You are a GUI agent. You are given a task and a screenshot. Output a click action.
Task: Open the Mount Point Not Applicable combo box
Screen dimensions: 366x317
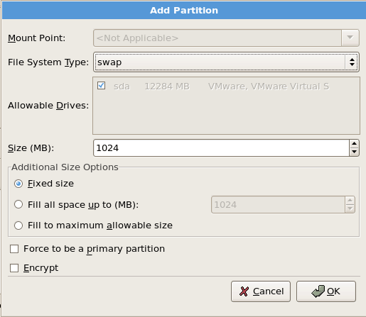226,38
